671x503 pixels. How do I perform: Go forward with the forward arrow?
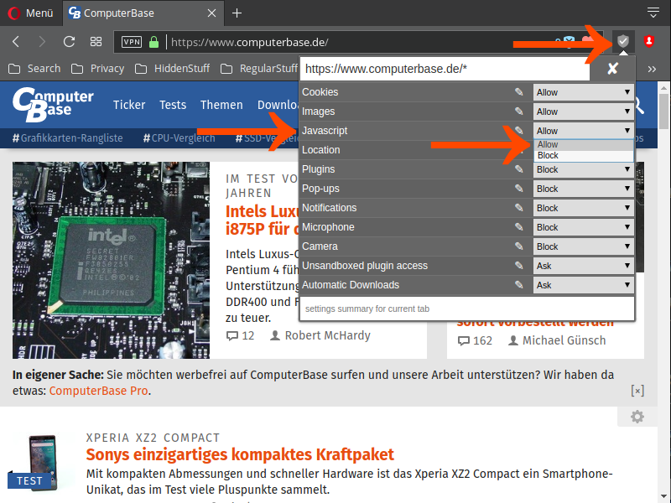pos(42,42)
